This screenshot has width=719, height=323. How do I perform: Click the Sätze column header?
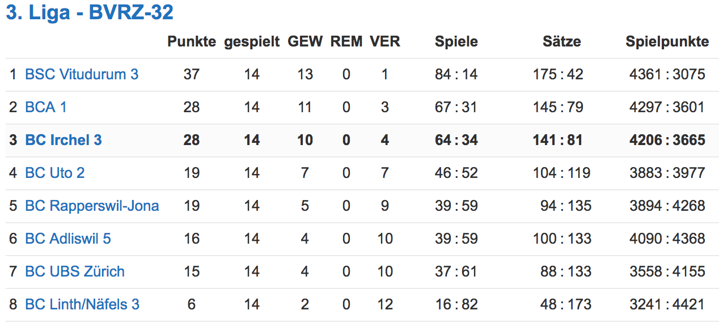(x=561, y=41)
